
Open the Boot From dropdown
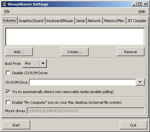(x=34, y=64)
